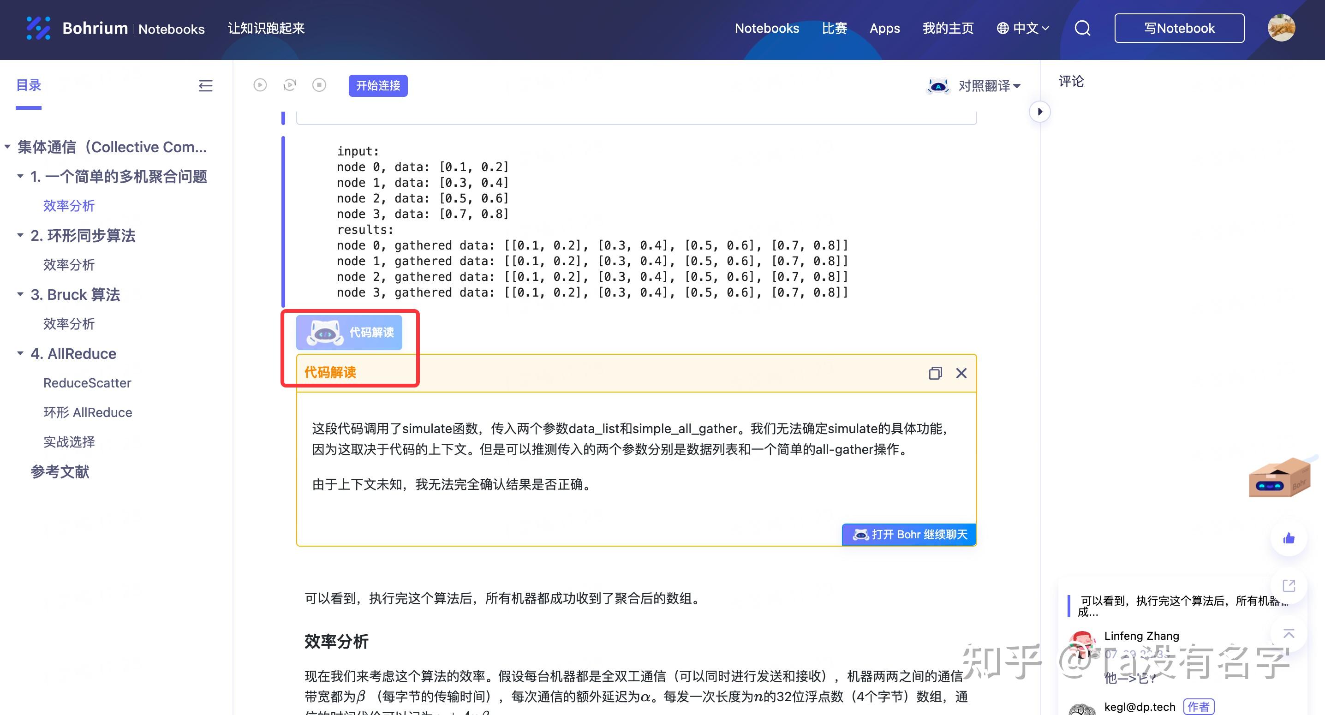Expand the right comments panel arrow
The height and width of the screenshot is (715, 1325).
click(1040, 112)
